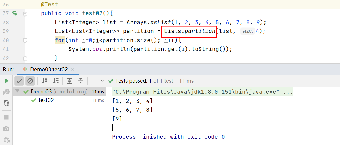This screenshot has width=340, height=145.
Task: Toggle Show Ignored tests button
Action: [x=30, y=81]
